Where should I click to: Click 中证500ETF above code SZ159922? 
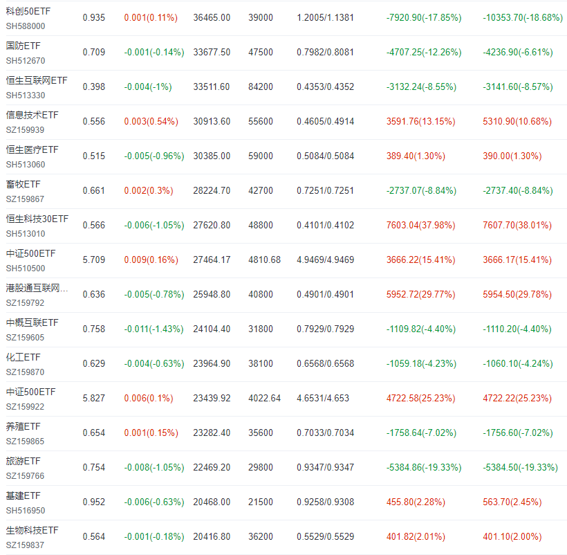coord(30,392)
